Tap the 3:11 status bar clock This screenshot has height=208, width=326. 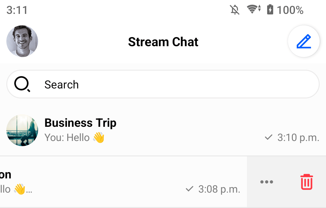pyautogui.click(x=17, y=10)
